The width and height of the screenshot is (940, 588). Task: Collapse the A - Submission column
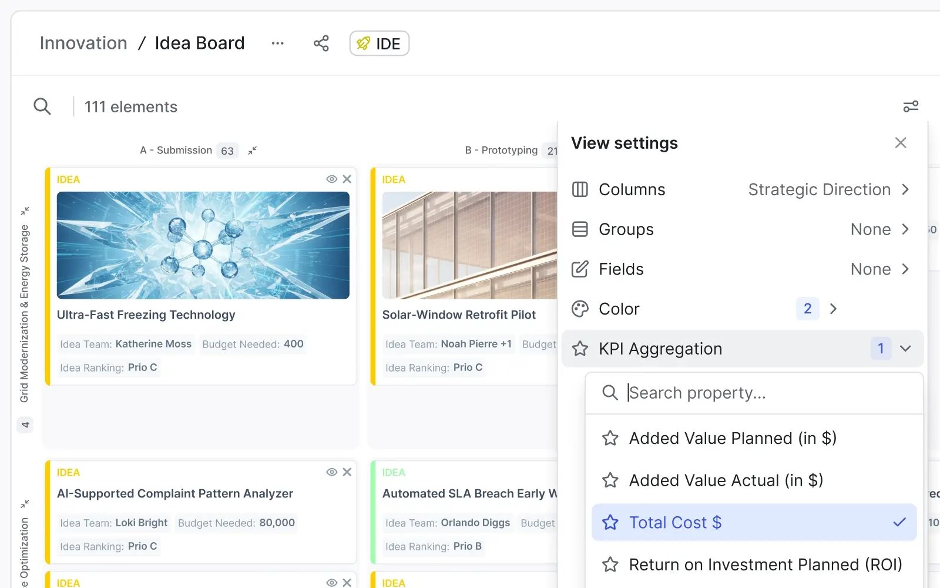coord(253,151)
